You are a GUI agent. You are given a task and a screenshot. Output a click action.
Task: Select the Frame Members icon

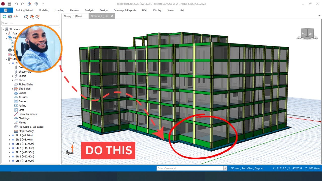coord(16,114)
